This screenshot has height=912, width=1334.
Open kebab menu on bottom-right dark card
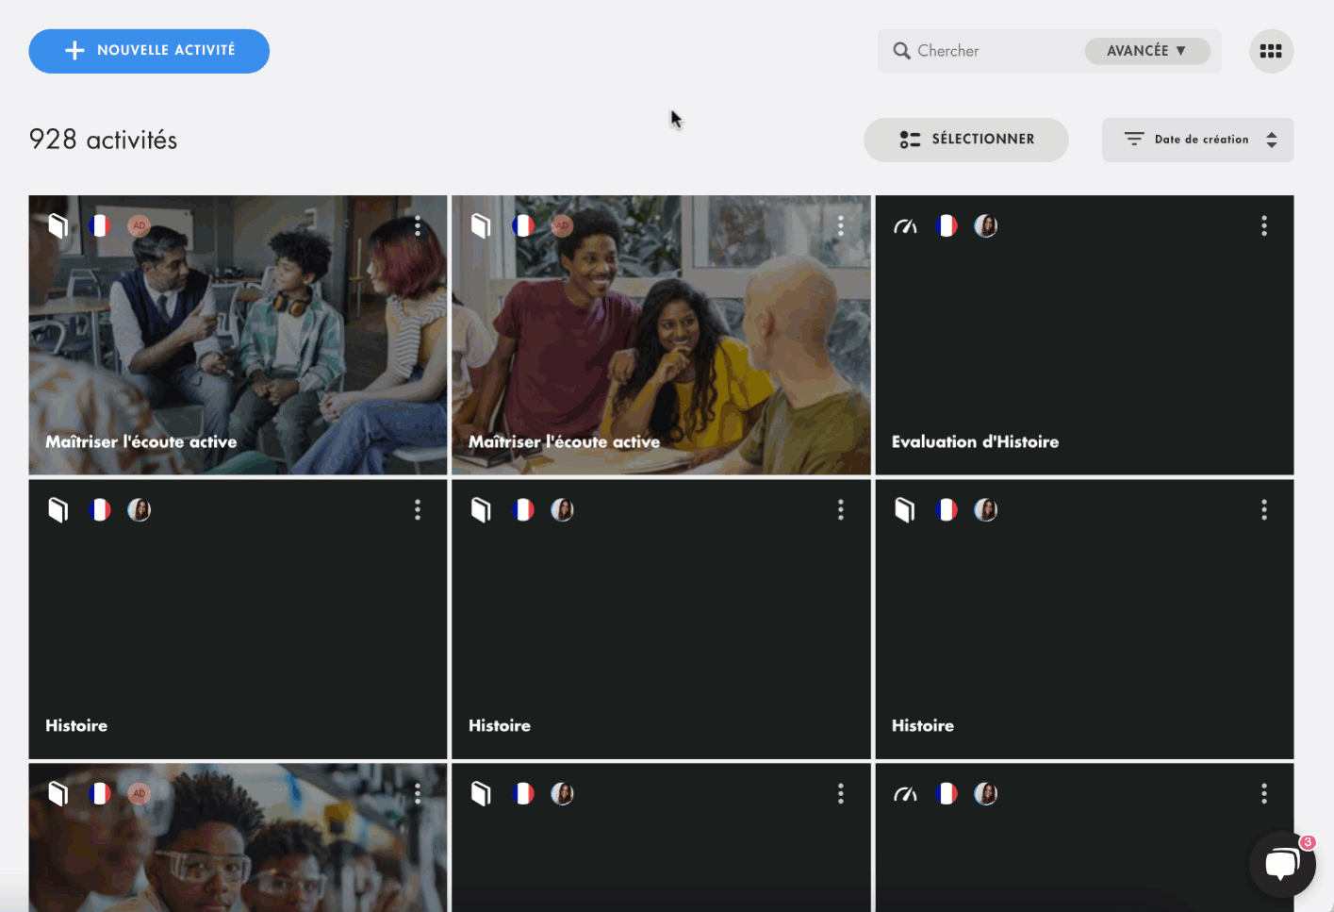pyautogui.click(x=1264, y=794)
